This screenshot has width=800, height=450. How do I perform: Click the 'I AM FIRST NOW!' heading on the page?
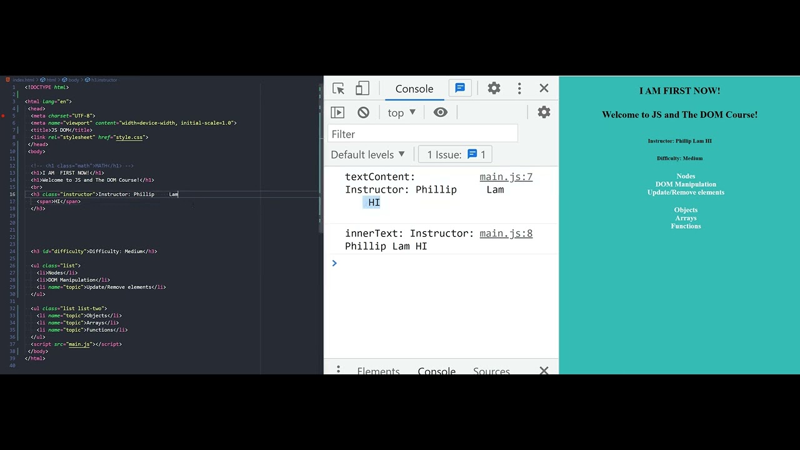[679, 91]
